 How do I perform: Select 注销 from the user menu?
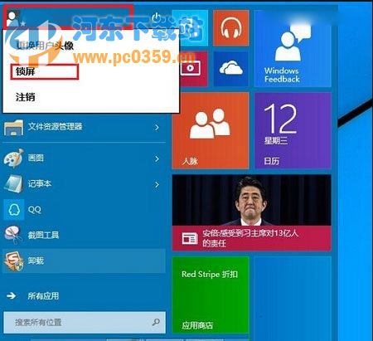click(x=26, y=97)
